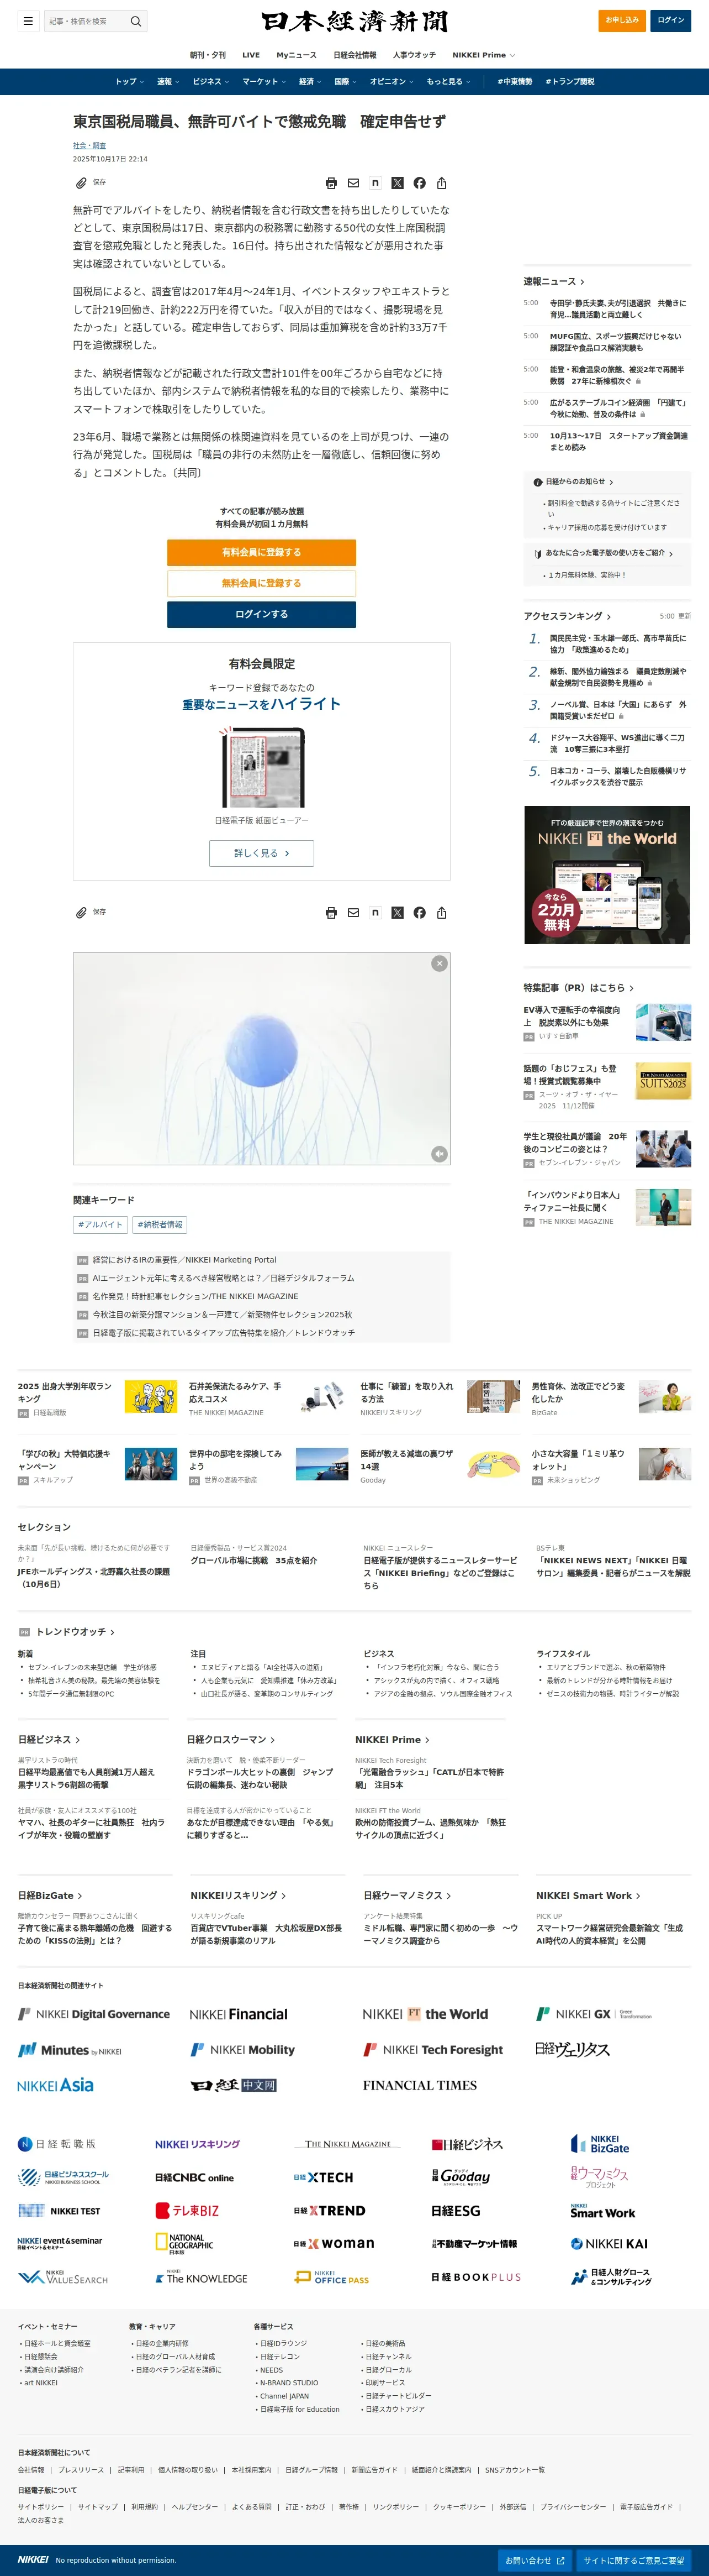The image size is (709, 2576).
Task: Click the 日本経済新聞 masthead logo
Action: (354, 21)
